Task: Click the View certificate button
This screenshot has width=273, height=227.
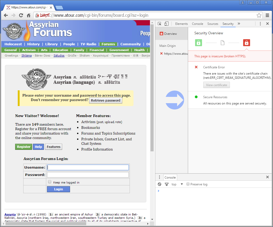Action: click(x=216, y=85)
